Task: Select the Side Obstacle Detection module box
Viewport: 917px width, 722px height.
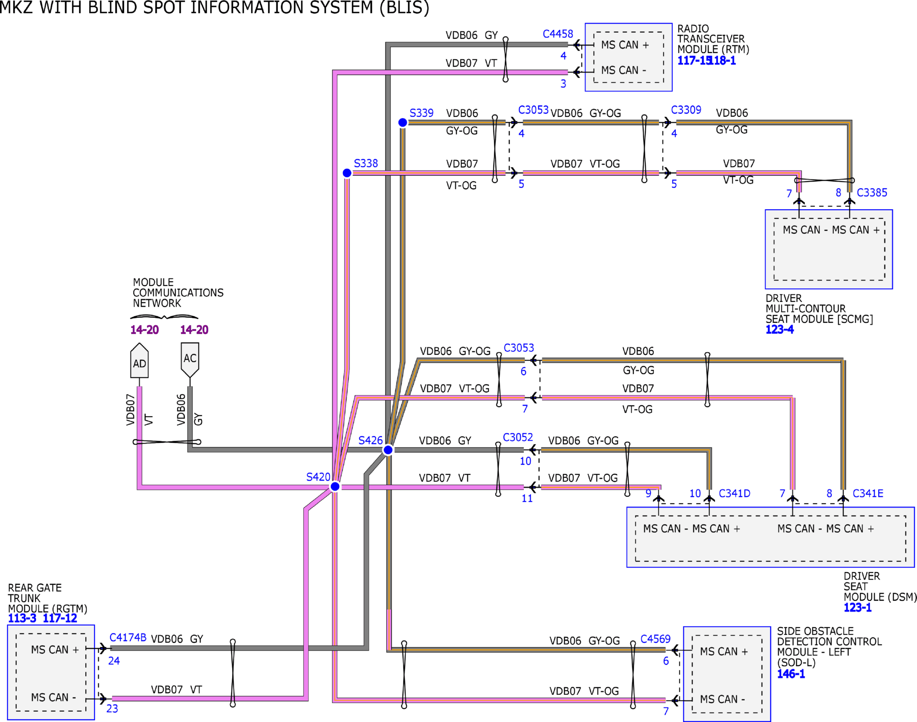Action: click(x=727, y=674)
